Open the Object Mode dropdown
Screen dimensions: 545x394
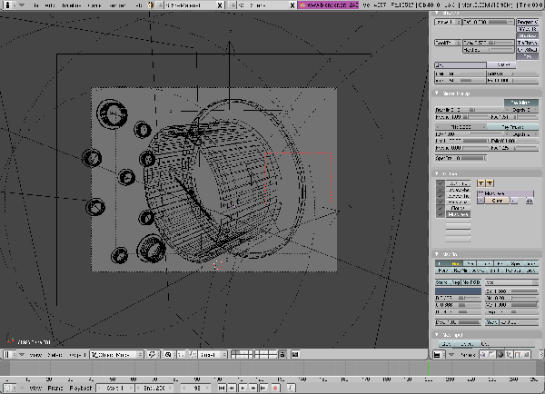[x=117, y=355]
